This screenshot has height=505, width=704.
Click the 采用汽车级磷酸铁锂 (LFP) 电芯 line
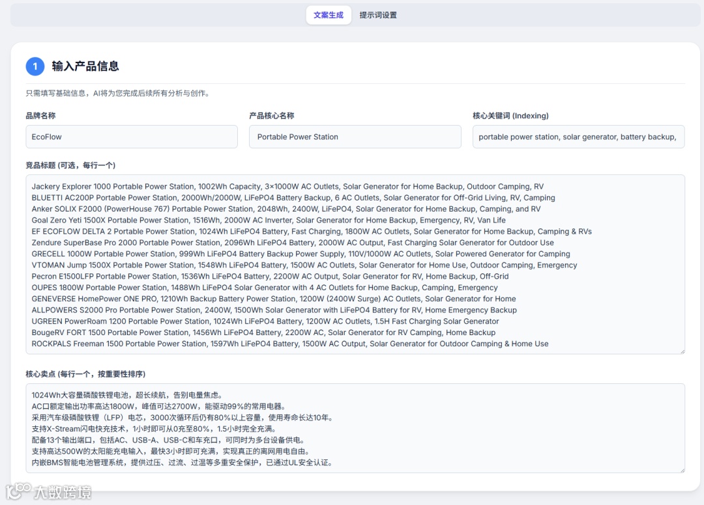click(x=183, y=417)
